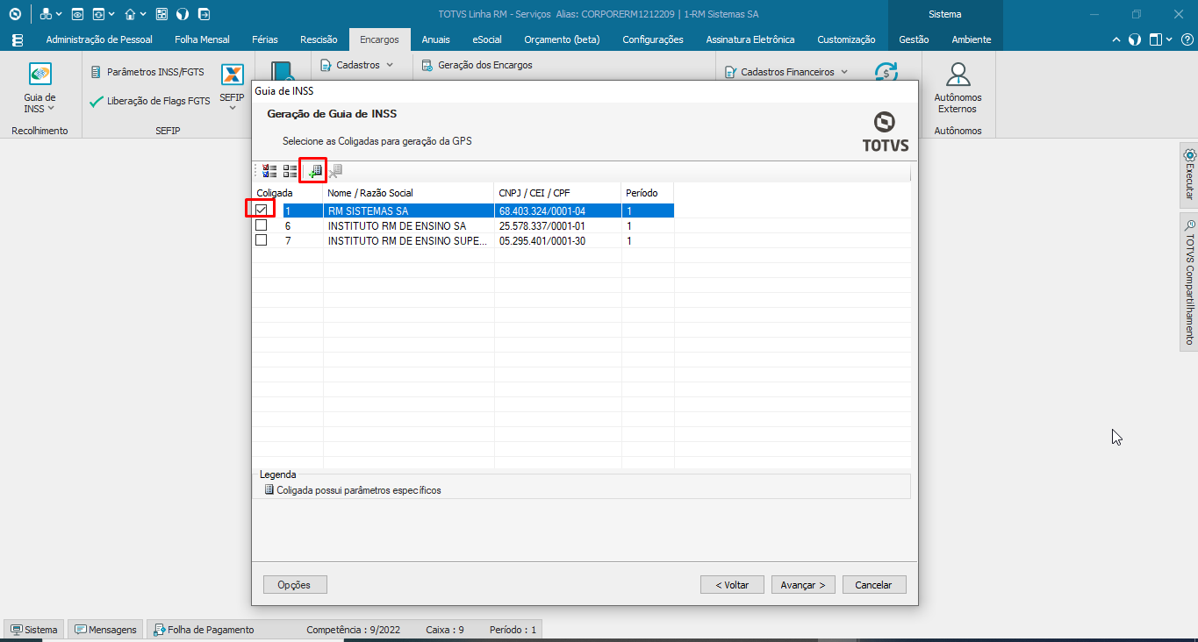Click the Avançar > button

click(803, 584)
